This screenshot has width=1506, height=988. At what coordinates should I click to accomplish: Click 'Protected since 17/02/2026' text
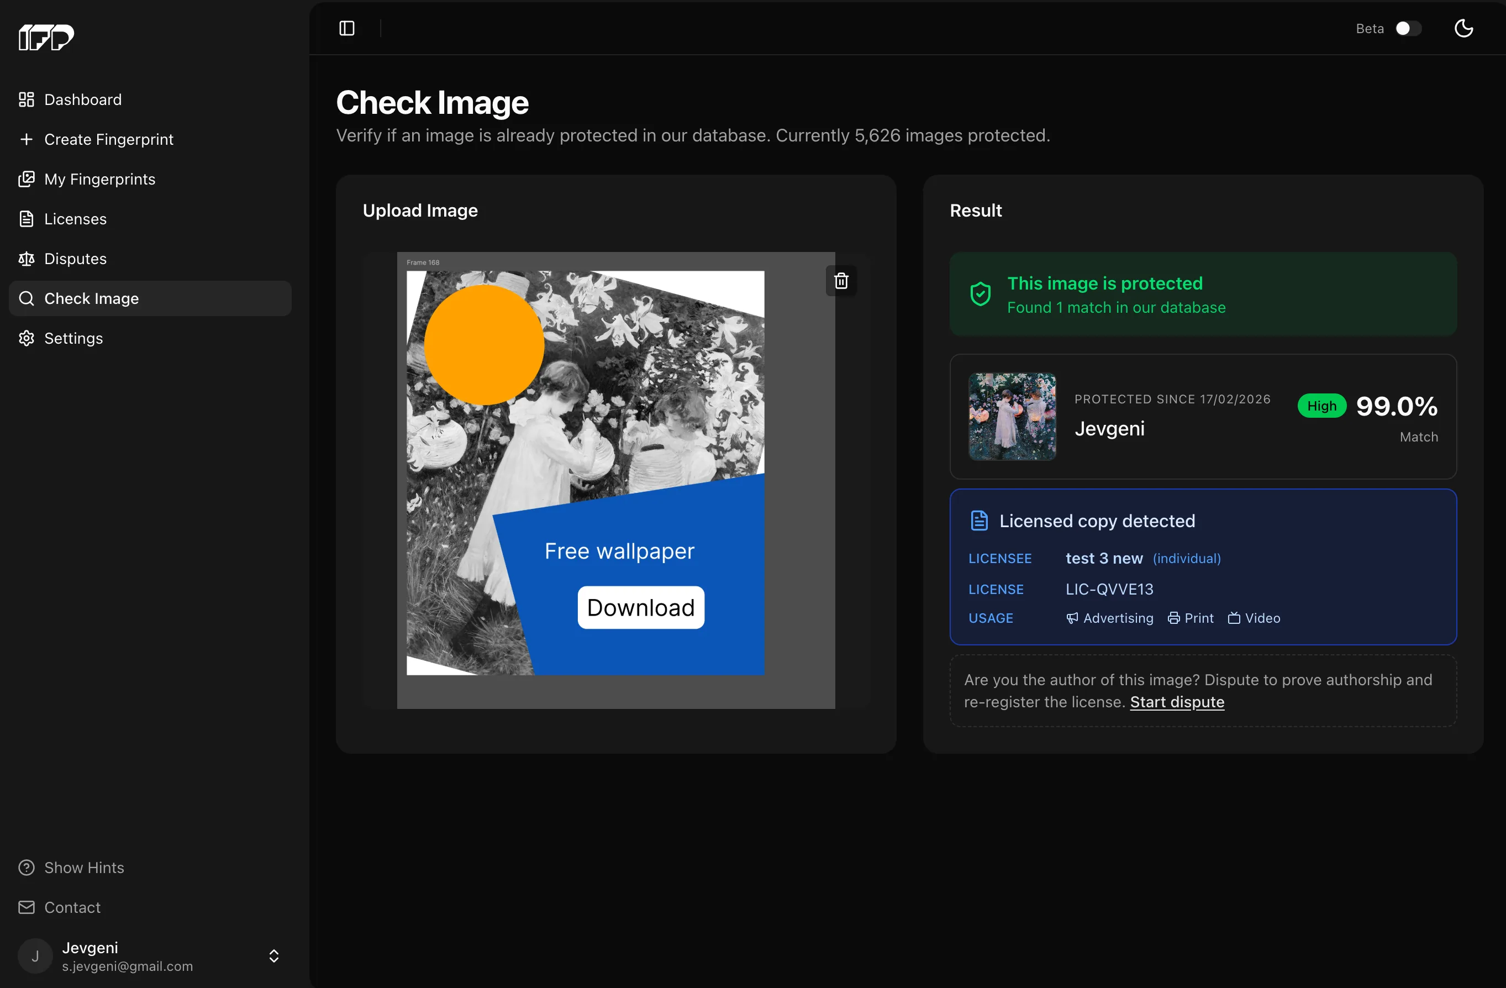(x=1172, y=400)
